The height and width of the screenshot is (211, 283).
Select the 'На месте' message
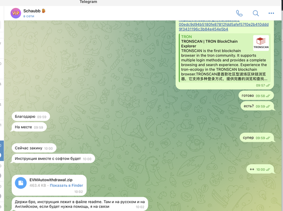coord(29,127)
